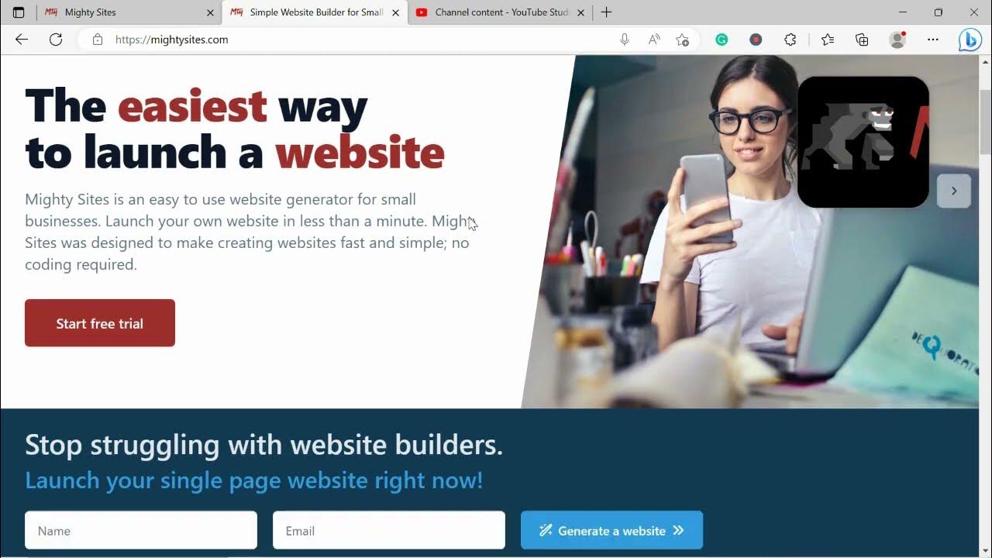
Task: Click the Start free trial button
Action: [x=100, y=323]
